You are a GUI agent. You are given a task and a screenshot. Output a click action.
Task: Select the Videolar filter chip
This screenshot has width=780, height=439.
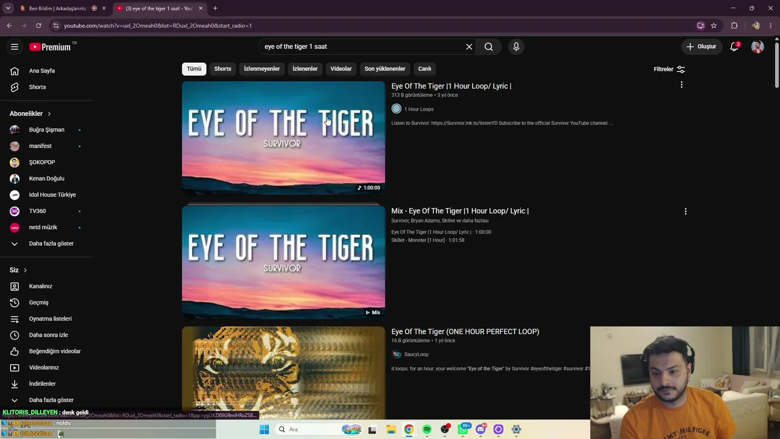point(341,69)
